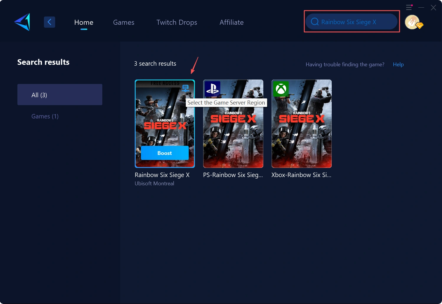Viewport: 442px width, 304px height.
Task: Open the Twitch Drops tab
Action: pos(177,22)
